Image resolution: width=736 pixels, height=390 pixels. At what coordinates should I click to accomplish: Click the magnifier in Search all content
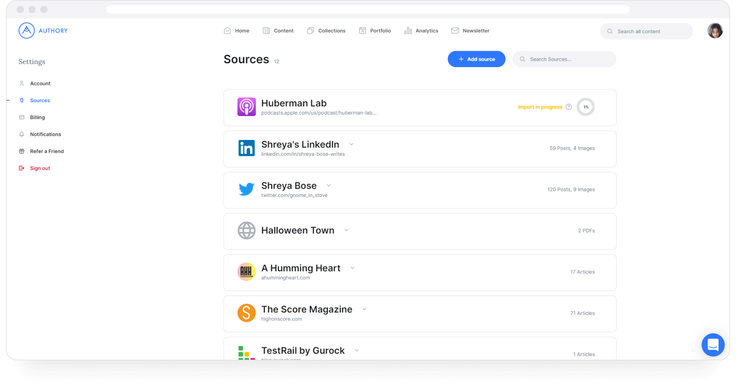click(610, 31)
